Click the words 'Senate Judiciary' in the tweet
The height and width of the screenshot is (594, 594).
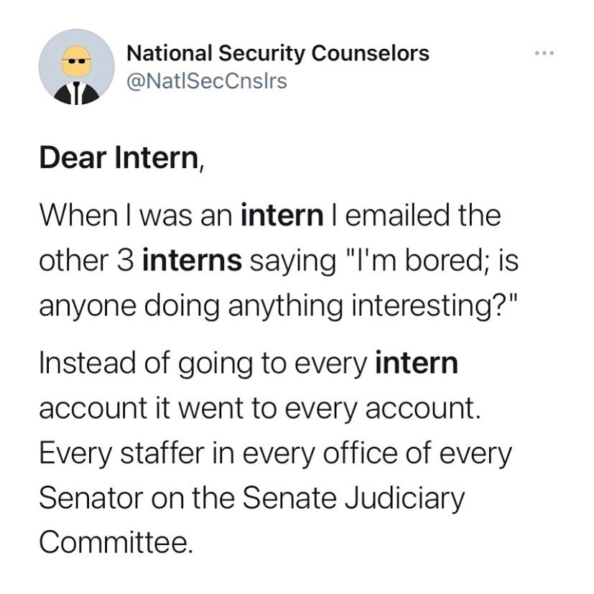[353, 498]
